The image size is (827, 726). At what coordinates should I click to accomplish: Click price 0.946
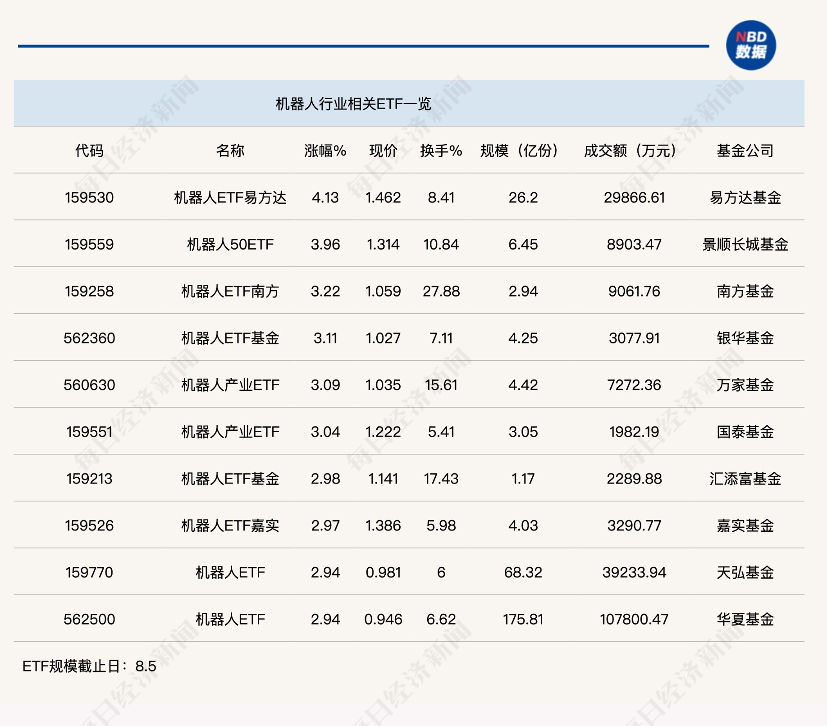[383, 619]
